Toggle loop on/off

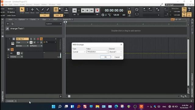[x=137, y=9]
